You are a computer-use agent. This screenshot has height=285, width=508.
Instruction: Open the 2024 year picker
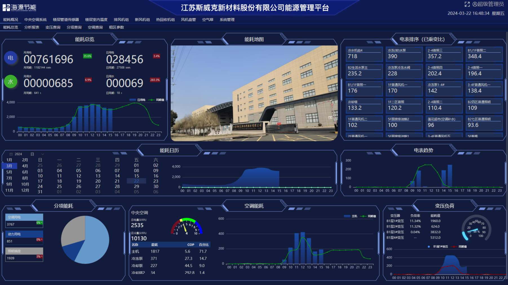click(x=18, y=154)
